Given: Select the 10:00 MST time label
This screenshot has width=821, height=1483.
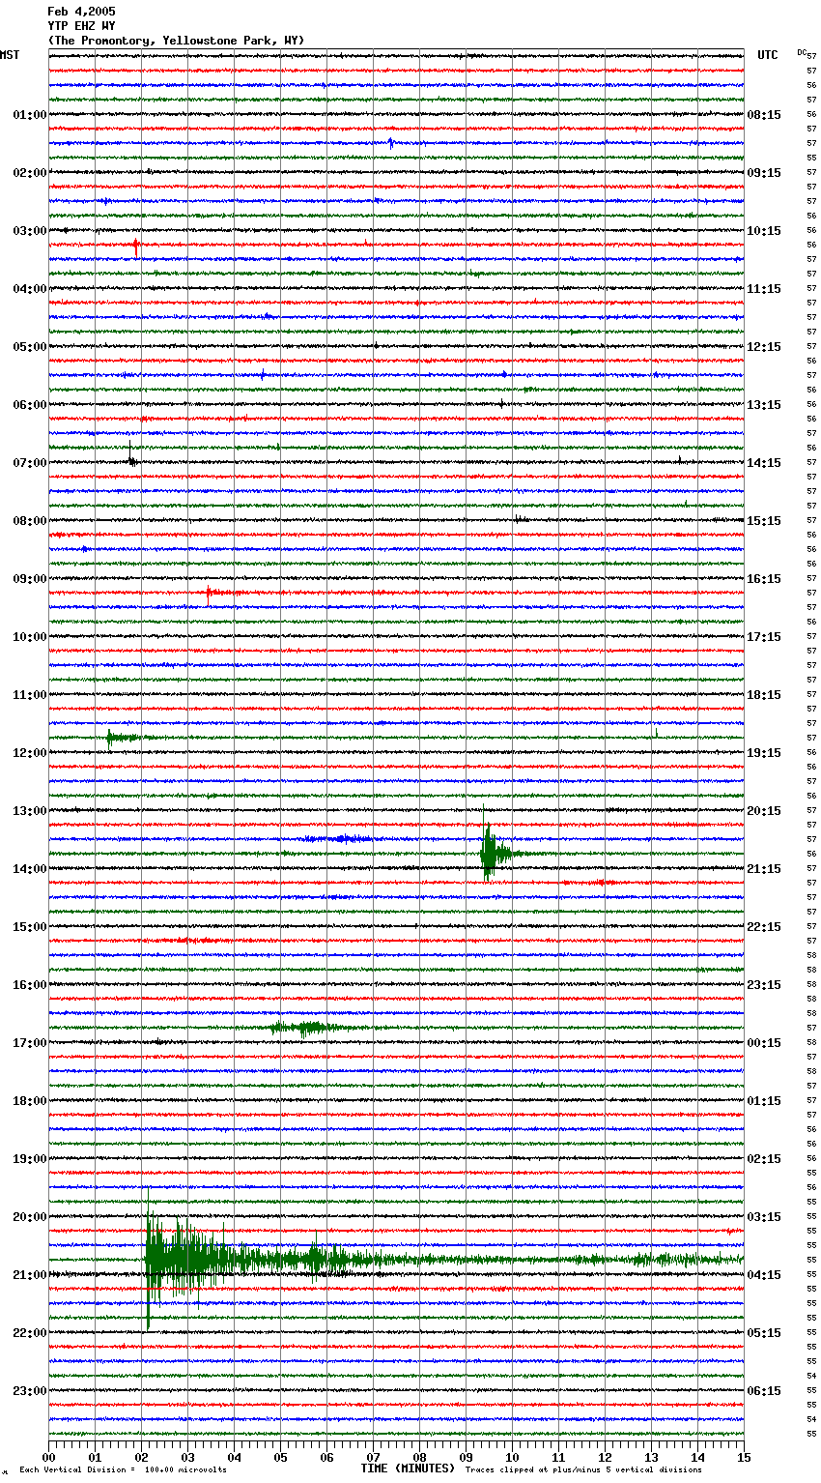Looking at the screenshot, I should pyautogui.click(x=29, y=637).
